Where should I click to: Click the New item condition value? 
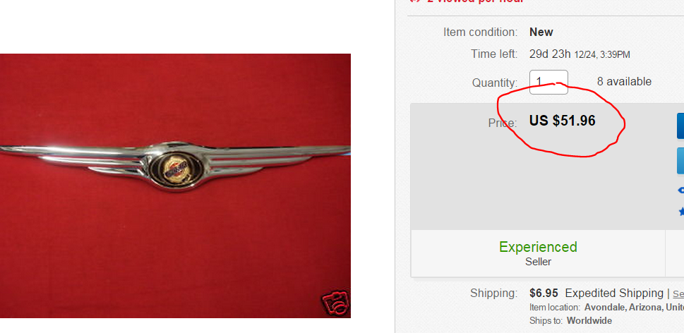point(541,32)
